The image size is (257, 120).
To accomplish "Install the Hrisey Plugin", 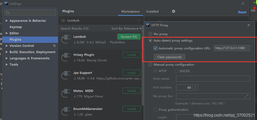I will [x=132, y=55].
